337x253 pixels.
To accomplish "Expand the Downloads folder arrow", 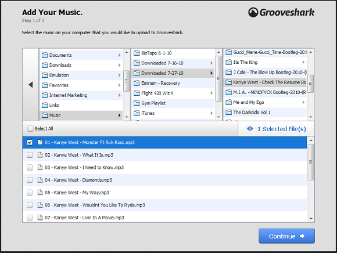I will [119, 65].
